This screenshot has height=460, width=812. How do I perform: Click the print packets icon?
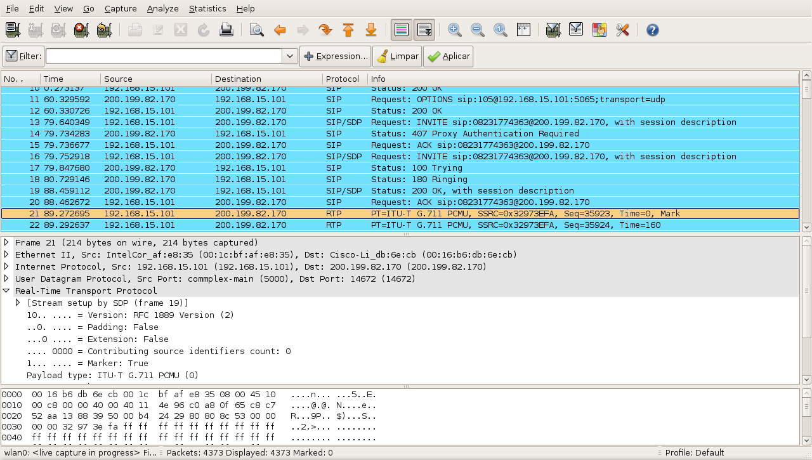pos(226,30)
